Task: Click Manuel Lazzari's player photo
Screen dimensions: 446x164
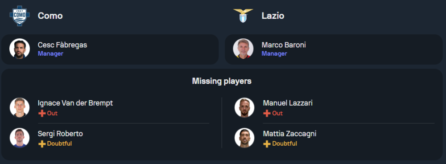Action: (244, 107)
